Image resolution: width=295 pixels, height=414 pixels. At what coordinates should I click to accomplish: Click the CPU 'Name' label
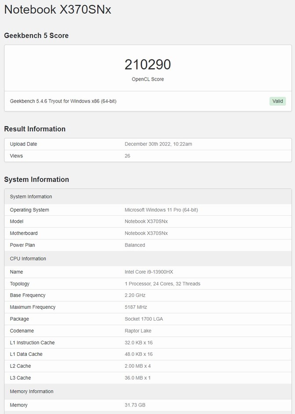click(16, 272)
